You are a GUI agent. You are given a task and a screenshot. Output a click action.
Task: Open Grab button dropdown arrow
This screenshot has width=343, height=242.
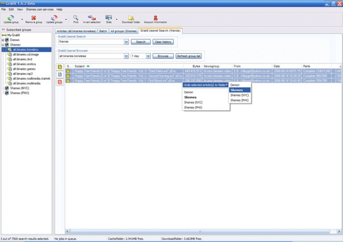(117, 19)
